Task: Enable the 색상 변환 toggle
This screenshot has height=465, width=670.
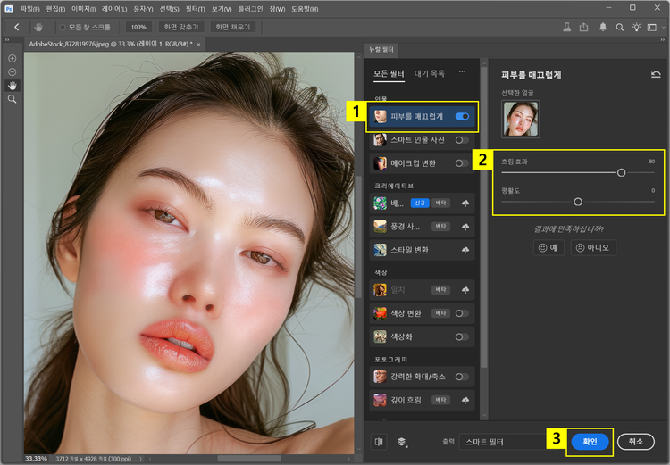Action: (x=462, y=313)
